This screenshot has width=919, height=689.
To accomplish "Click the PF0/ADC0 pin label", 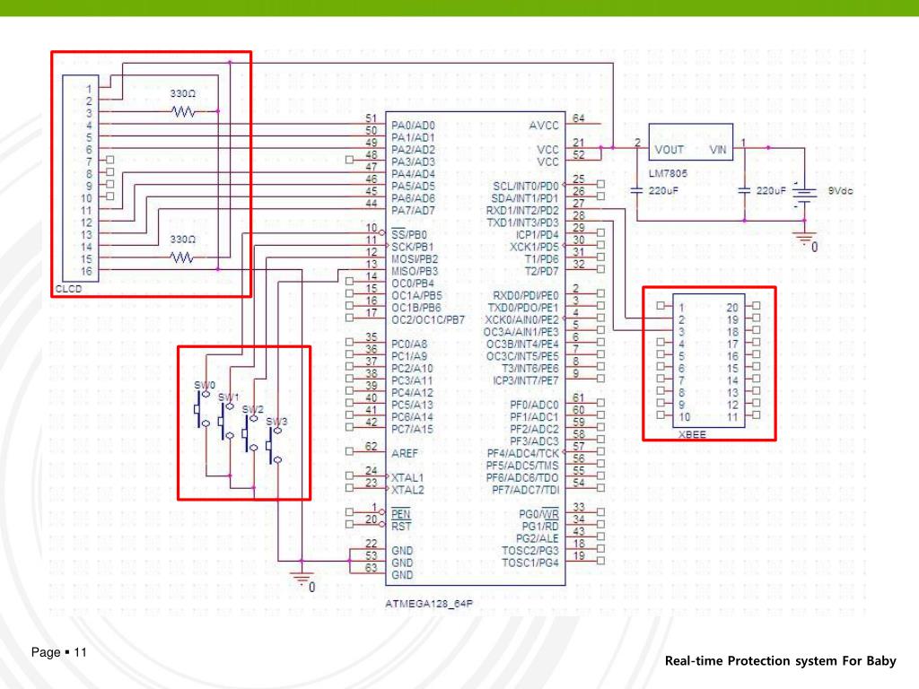I will point(534,405).
